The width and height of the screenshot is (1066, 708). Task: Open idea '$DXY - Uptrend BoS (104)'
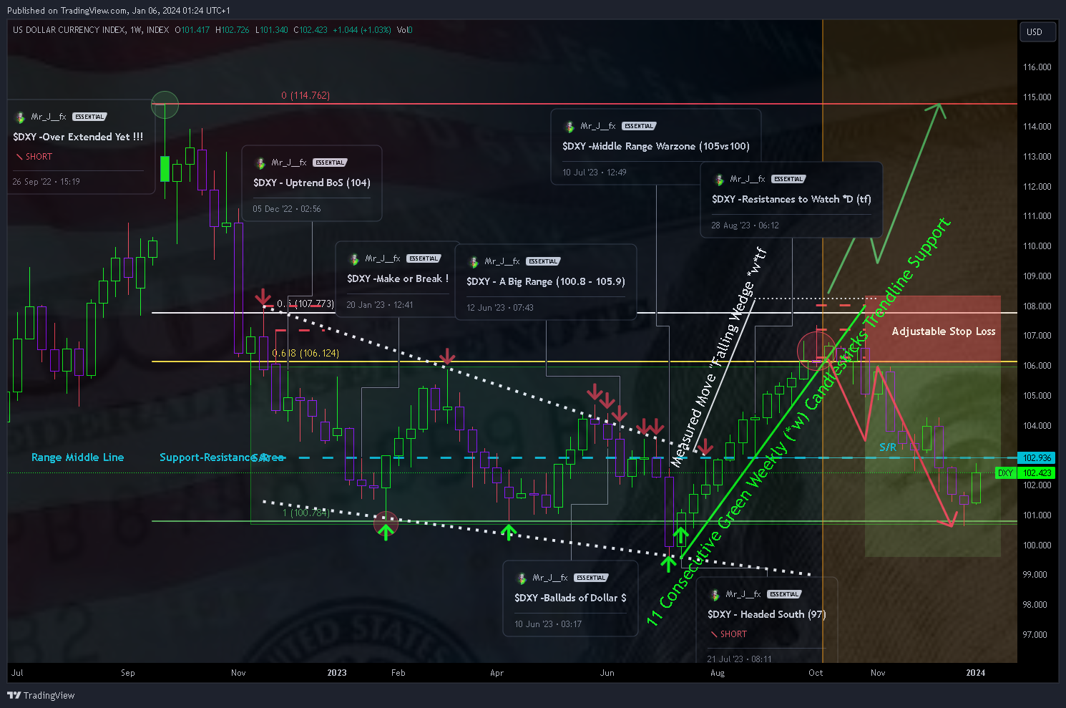[x=312, y=183]
